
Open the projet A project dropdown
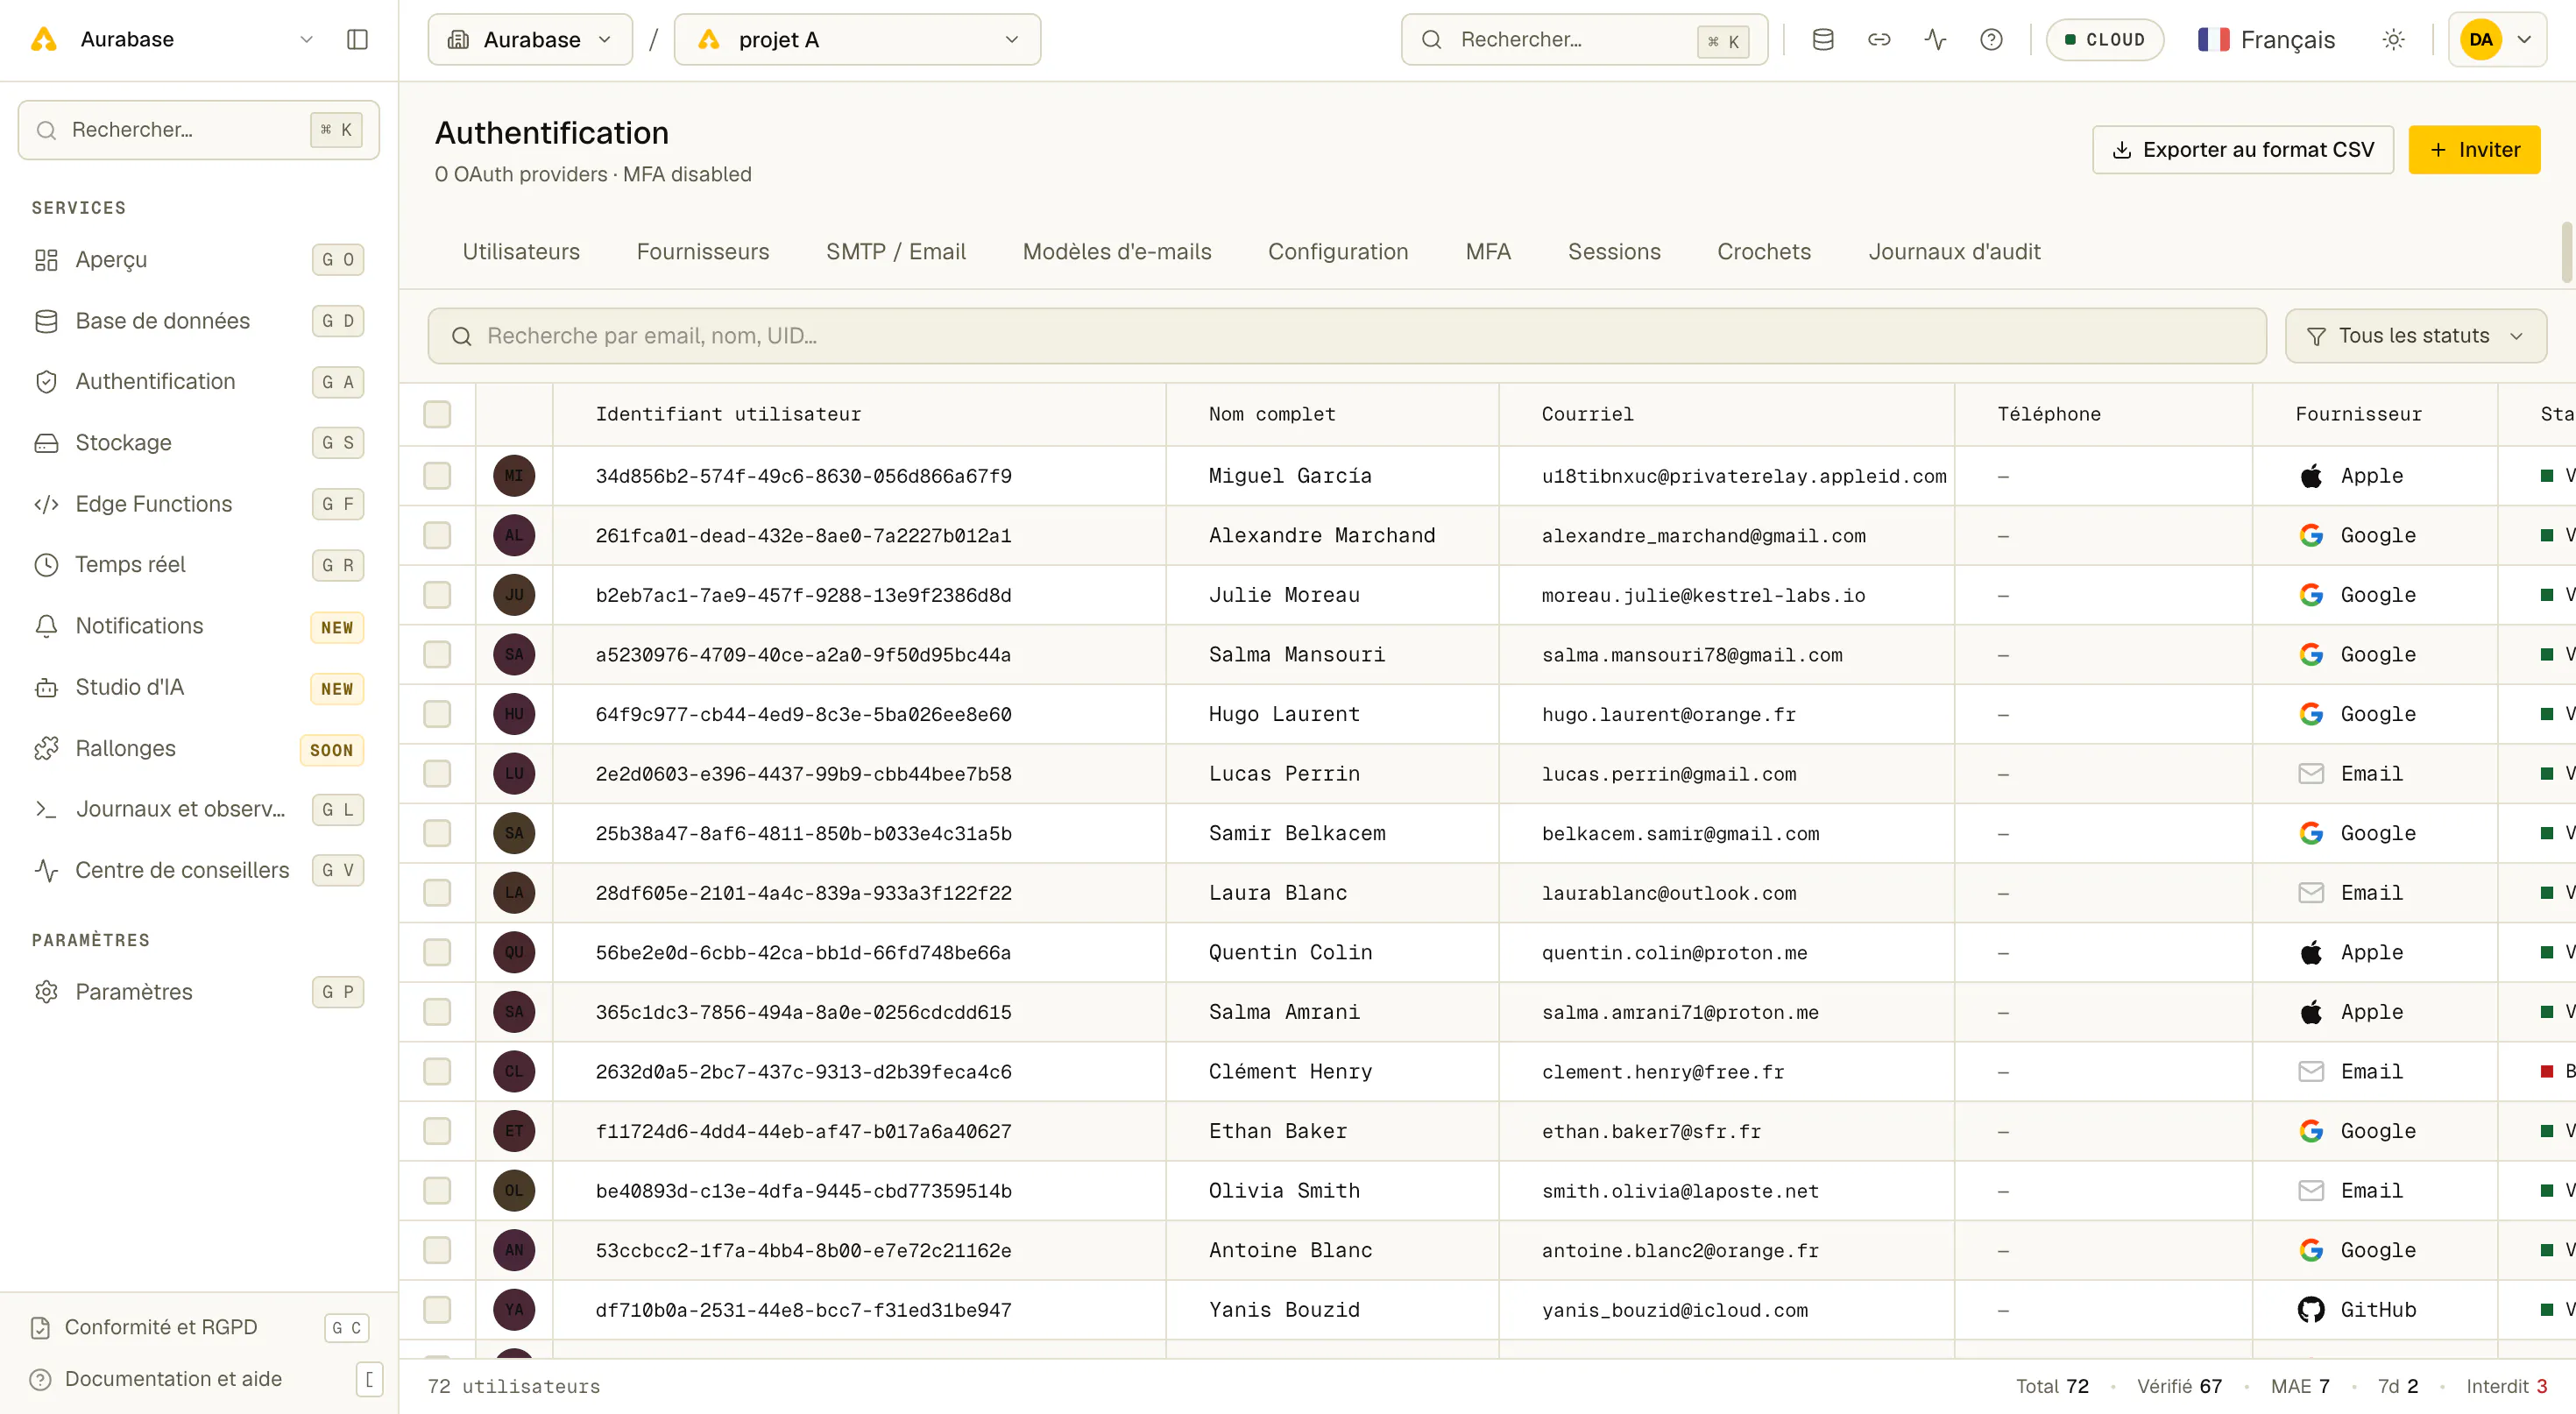[x=857, y=40]
